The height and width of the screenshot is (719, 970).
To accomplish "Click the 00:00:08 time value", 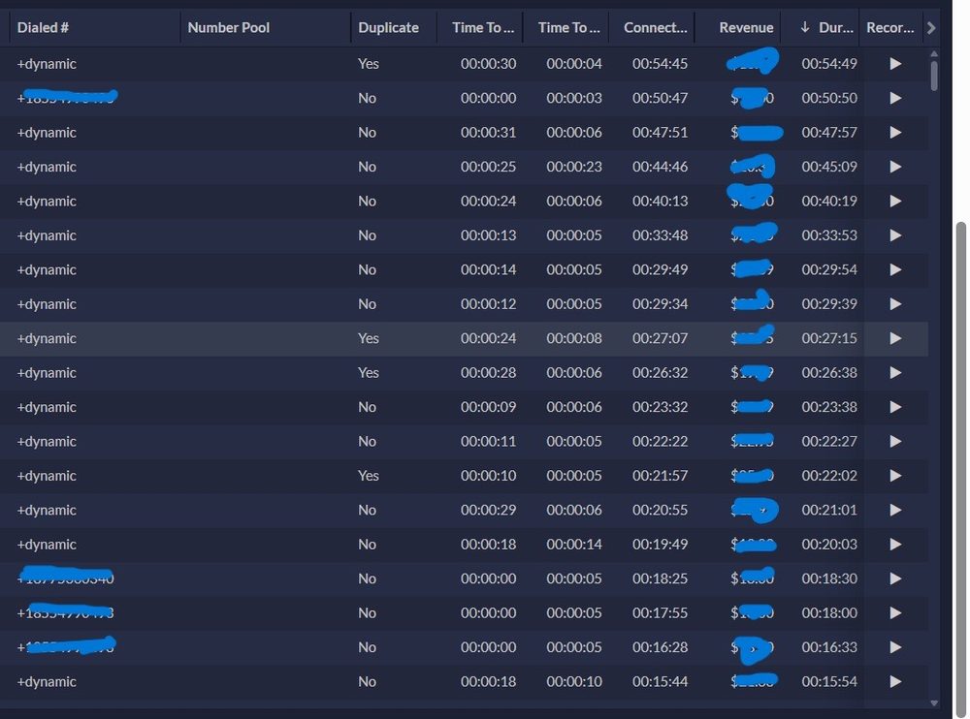I will point(574,338).
